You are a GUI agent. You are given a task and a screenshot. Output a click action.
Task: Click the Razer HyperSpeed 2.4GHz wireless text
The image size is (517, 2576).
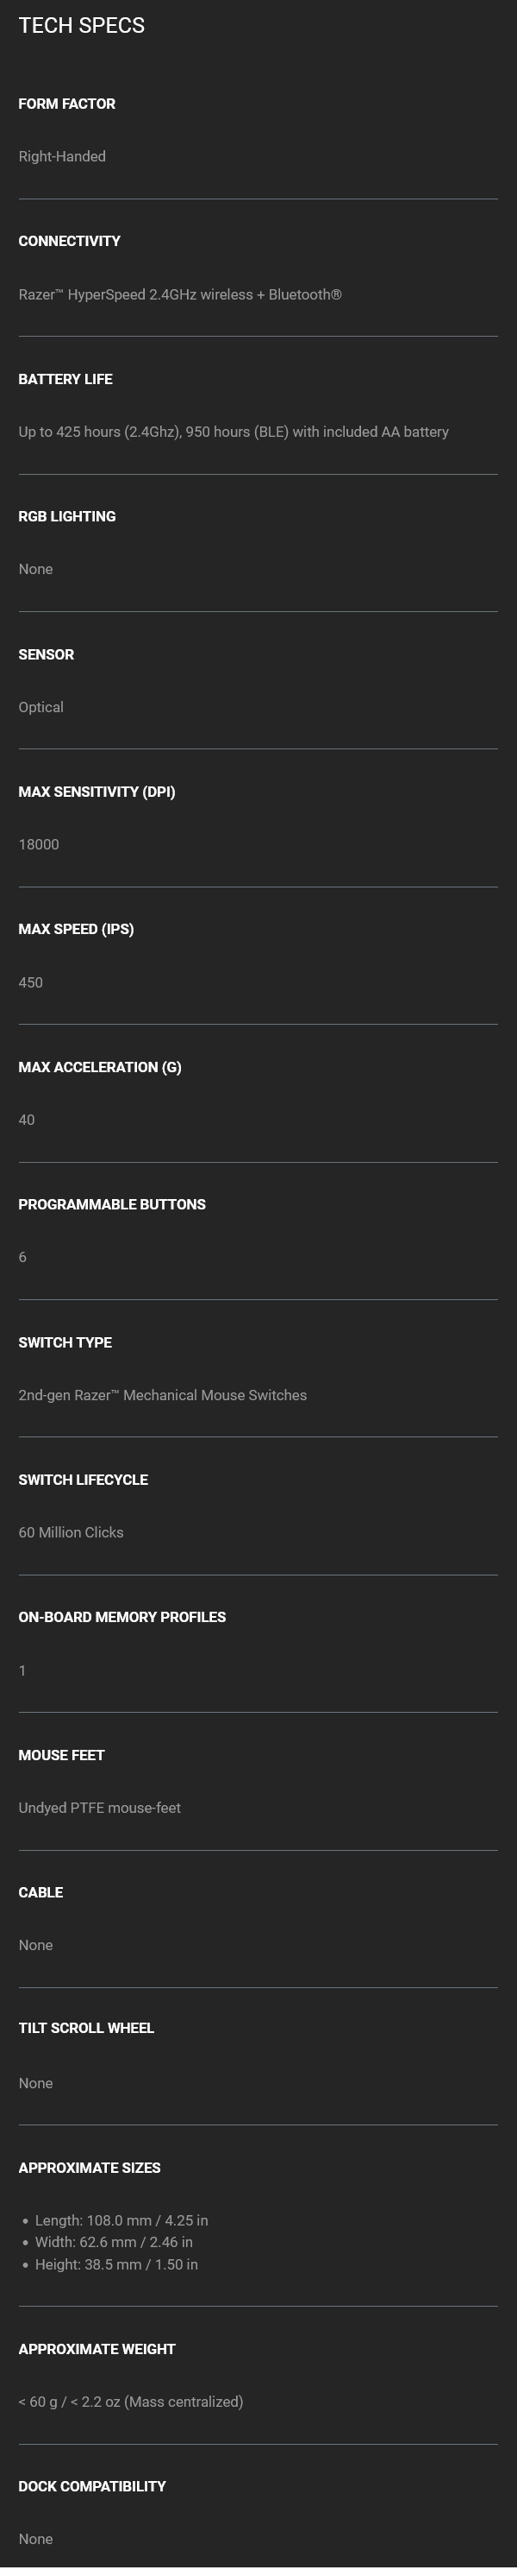[179, 295]
